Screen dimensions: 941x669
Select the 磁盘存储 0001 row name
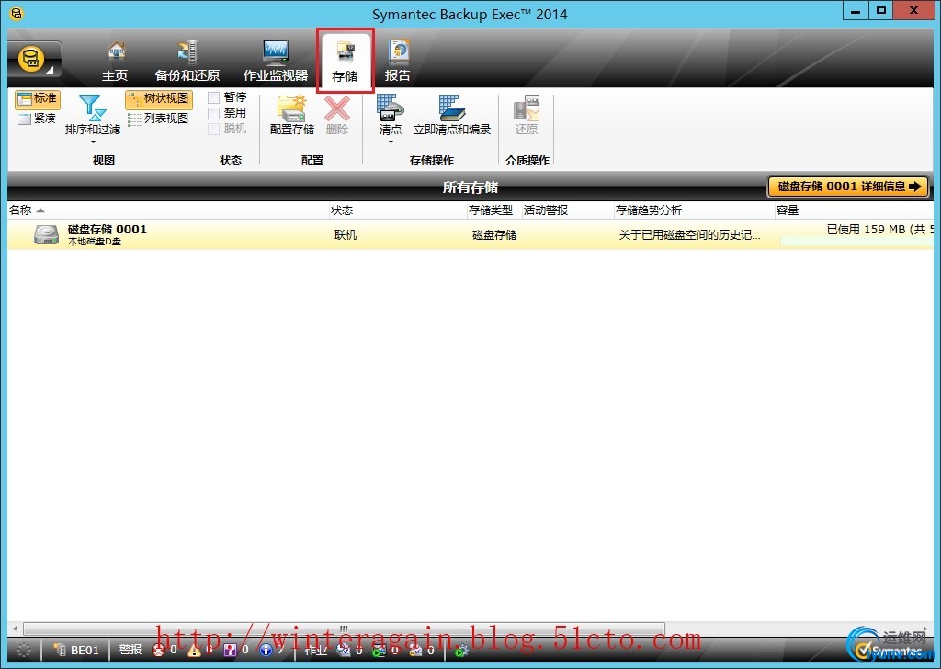click(108, 229)
